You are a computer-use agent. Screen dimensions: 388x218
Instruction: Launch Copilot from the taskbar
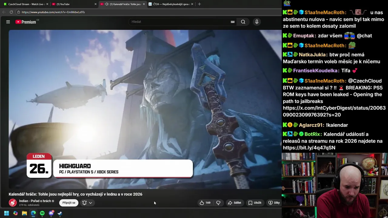pyautogui.click(x=15, y=213)
